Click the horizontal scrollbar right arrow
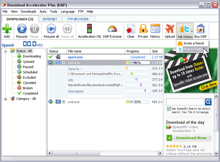 [160, 153]
